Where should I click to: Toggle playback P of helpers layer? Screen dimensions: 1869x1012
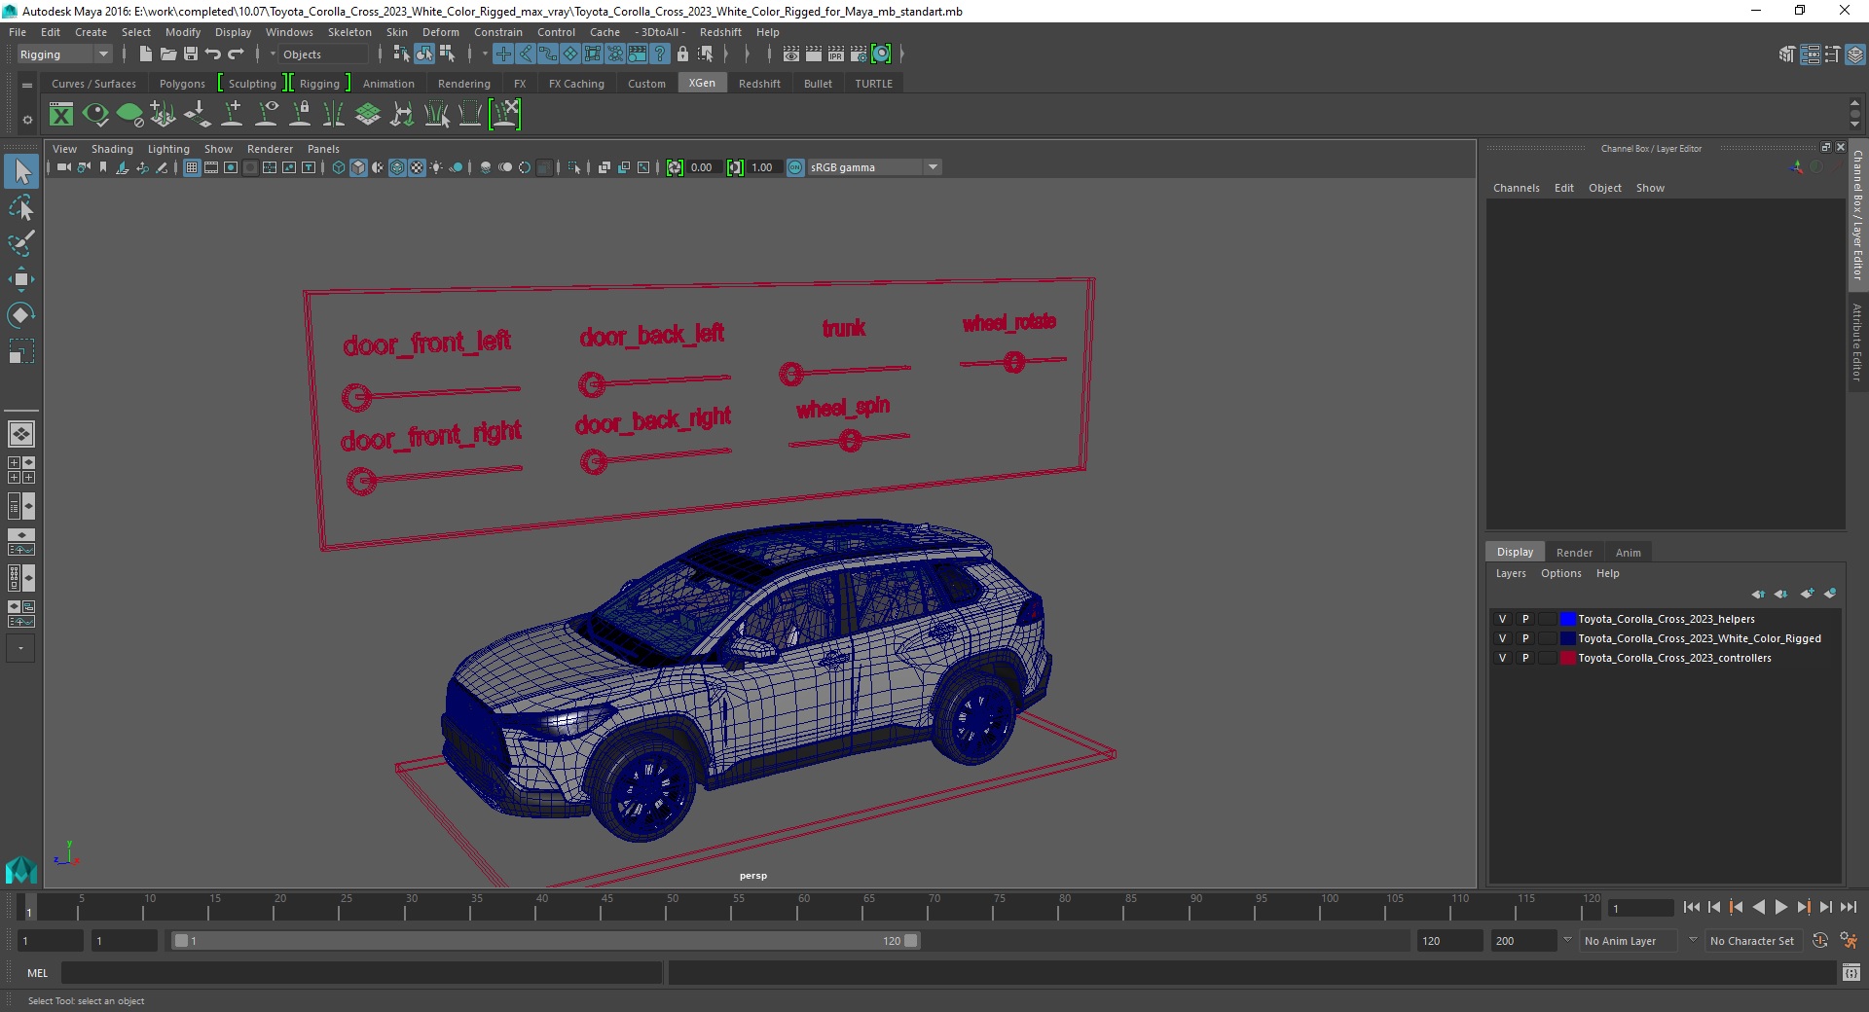coord(1525,619)
